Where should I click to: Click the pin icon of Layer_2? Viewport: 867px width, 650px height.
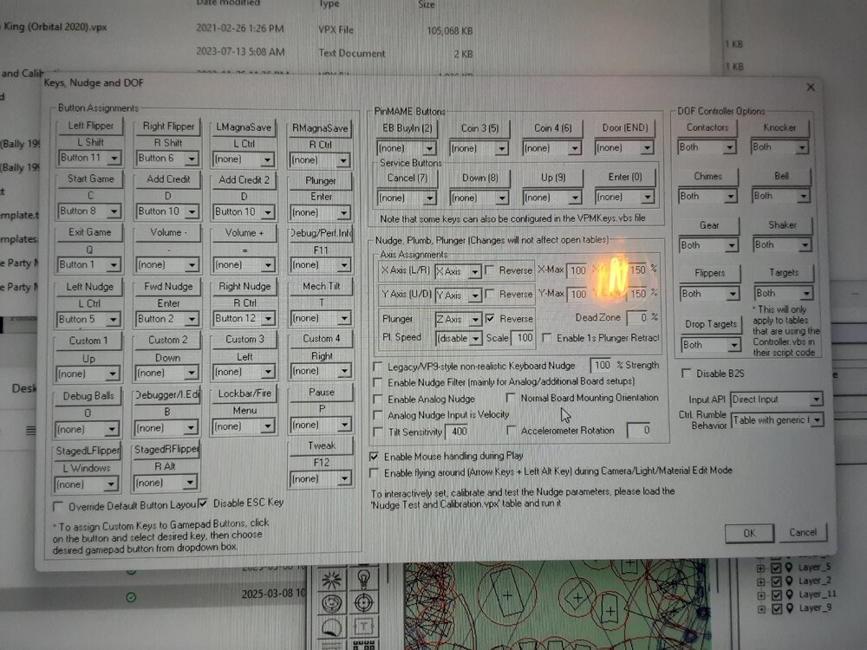point(789,581)
